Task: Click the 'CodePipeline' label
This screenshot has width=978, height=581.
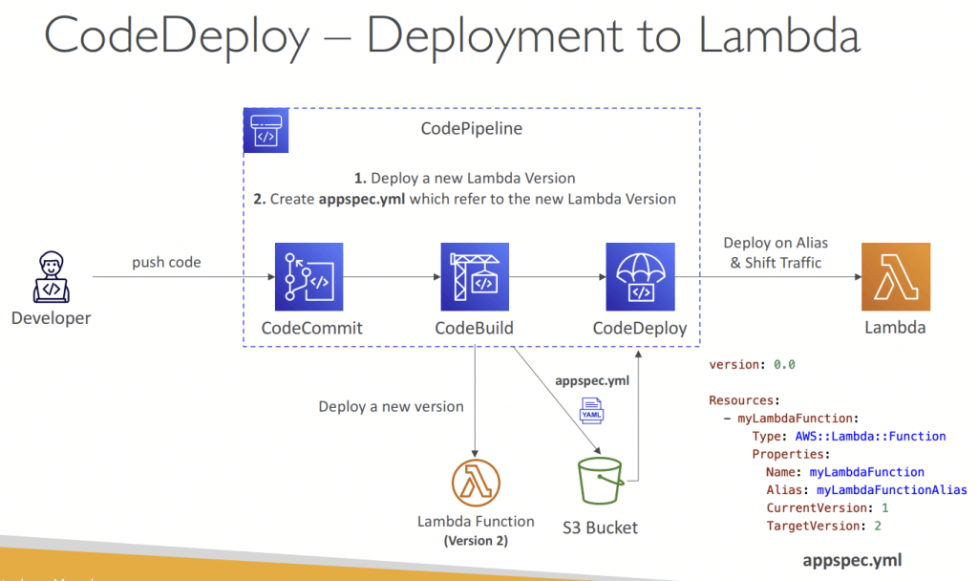Action: [472, 129]
